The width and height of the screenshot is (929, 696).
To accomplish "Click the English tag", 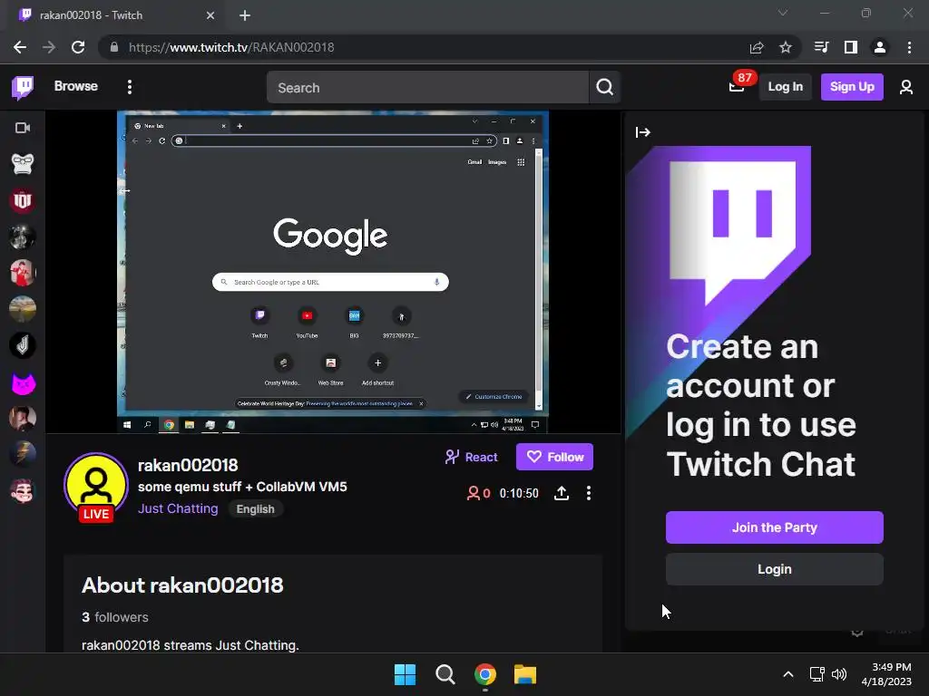I will pyautogui.click(x=255, y=509).
